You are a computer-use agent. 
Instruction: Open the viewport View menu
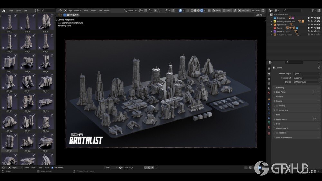point(86,11)
